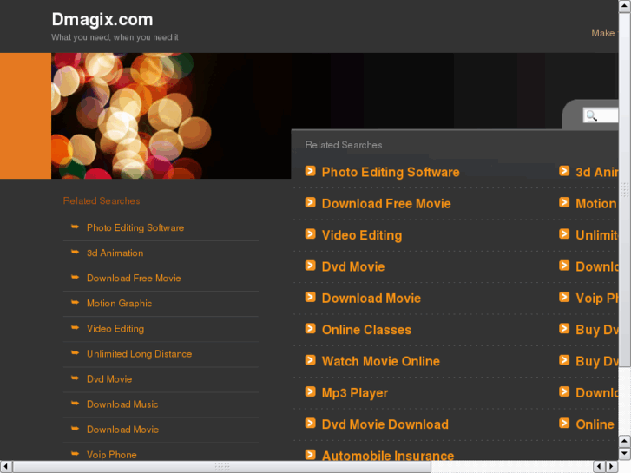Open the Make link in header
This screenshot has width=631, height=473.
tap(603, 33)
